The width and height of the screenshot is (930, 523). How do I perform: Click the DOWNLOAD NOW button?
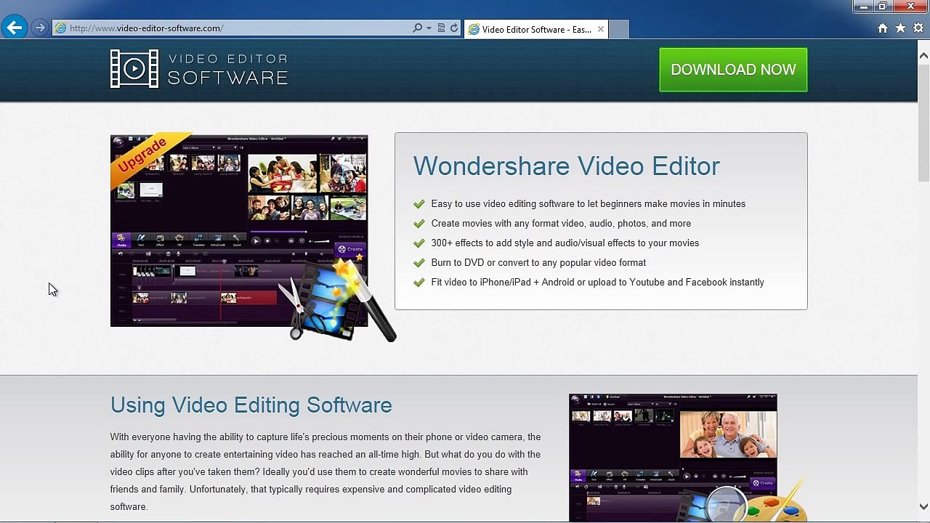tap(733, 70)
